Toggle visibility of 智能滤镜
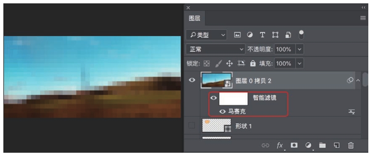The width and height of the screenshot is (370, 154). click(x=214, y=98)
